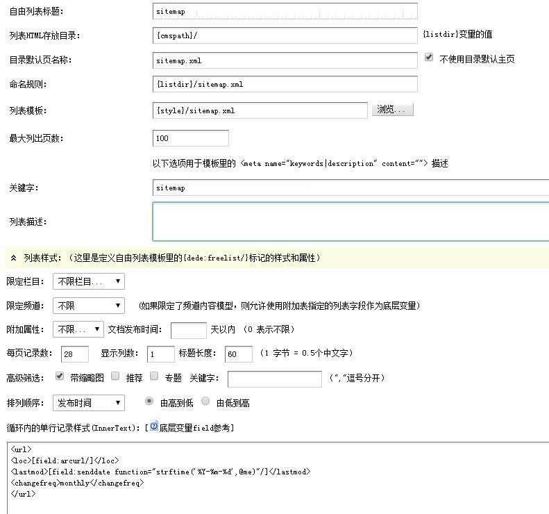The image size is (549, 514).
Task: Collapse the 列表样式 section arrow icon
Action: pos(13,258)
